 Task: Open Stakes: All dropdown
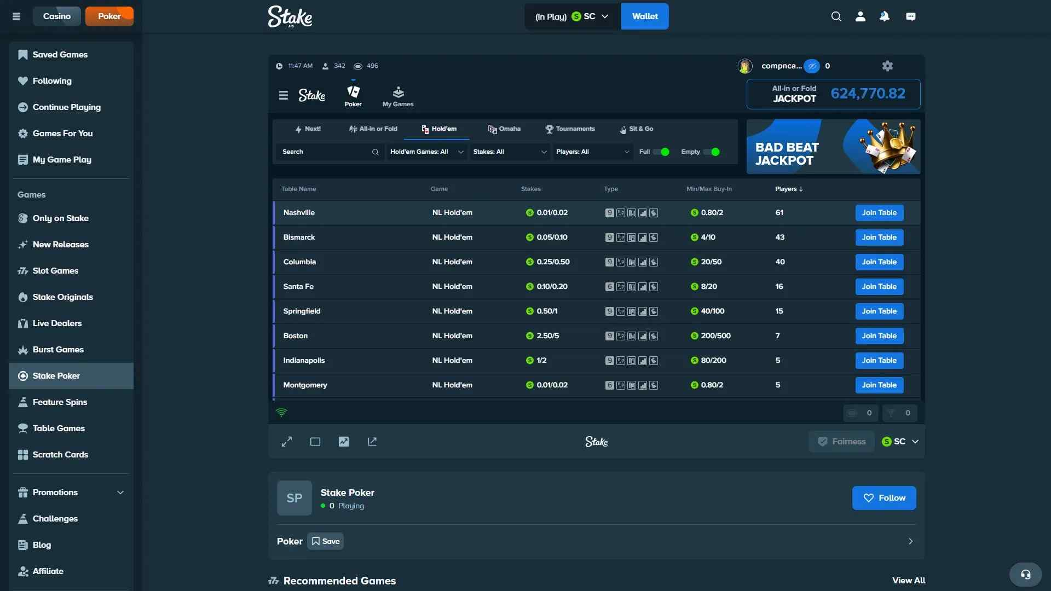510,152
